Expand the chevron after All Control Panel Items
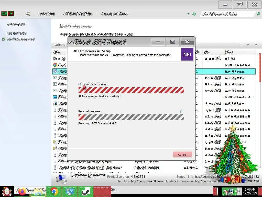 click(97, 14)
